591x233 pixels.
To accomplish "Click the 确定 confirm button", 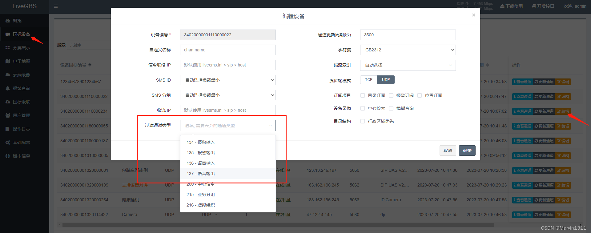I will coord(467,151).
